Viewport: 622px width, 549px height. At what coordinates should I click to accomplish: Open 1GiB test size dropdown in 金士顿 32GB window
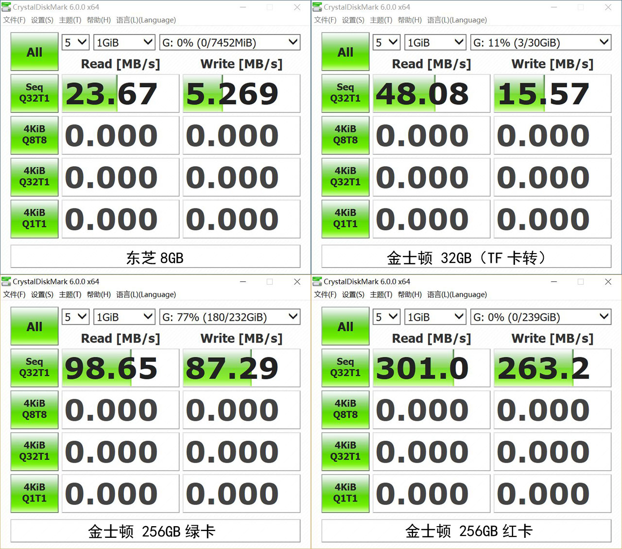(x=435, y=42)
